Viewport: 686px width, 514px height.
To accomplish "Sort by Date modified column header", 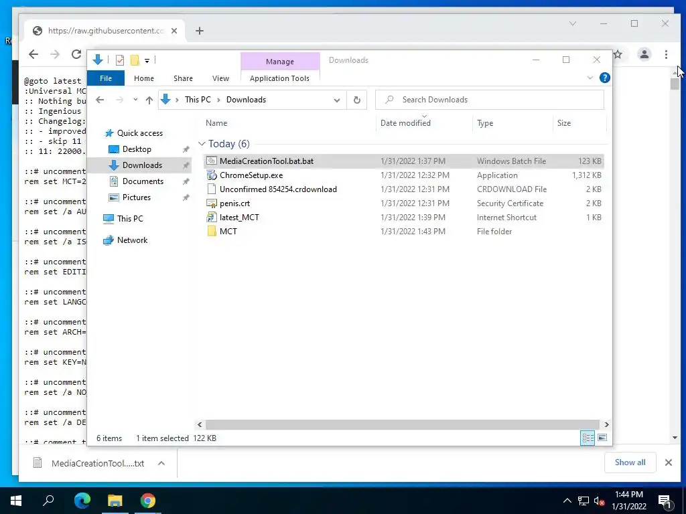I will [405, 123].
